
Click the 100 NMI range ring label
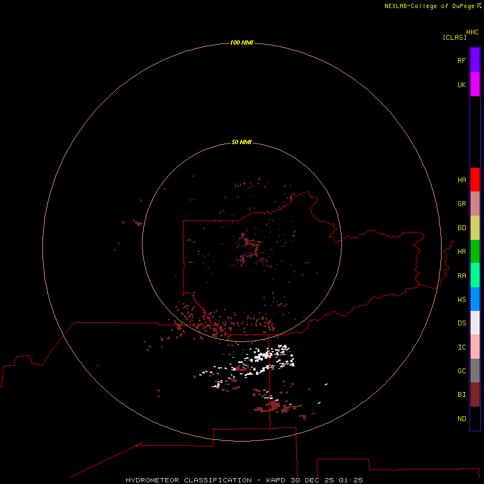click(241, 42)
